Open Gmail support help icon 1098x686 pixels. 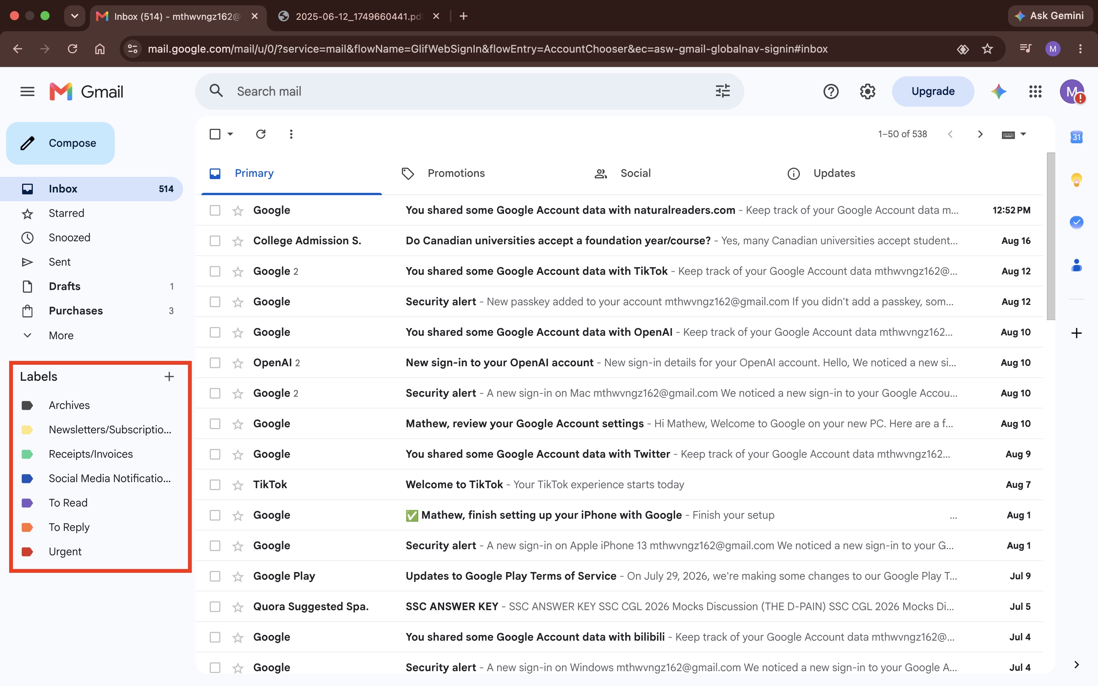(x=831, y=91)
